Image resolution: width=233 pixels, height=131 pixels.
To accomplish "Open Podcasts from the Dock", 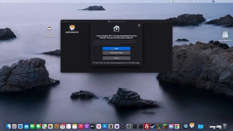I will 87,126.
